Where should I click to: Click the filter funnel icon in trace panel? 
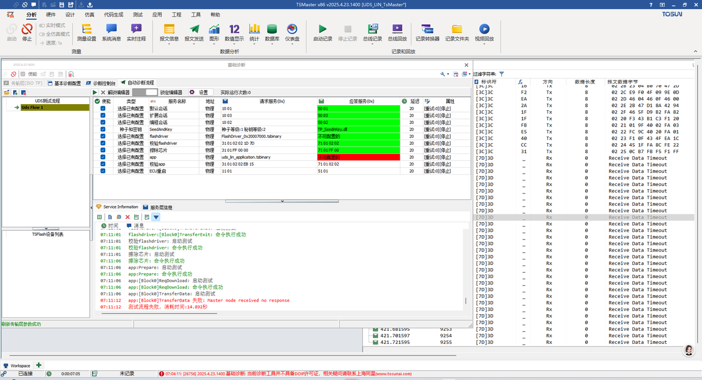[502, 73]
